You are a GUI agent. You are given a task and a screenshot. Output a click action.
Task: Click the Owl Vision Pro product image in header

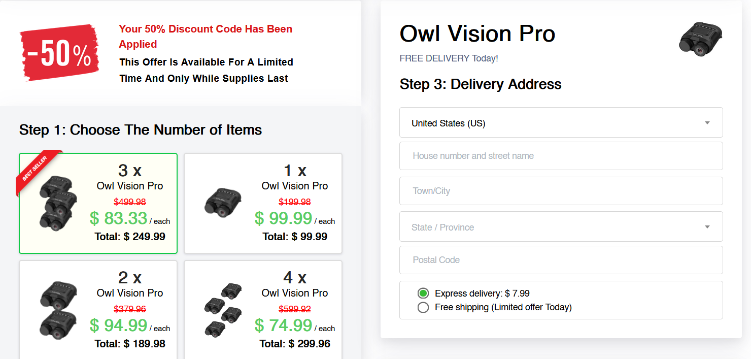point(701,39)
